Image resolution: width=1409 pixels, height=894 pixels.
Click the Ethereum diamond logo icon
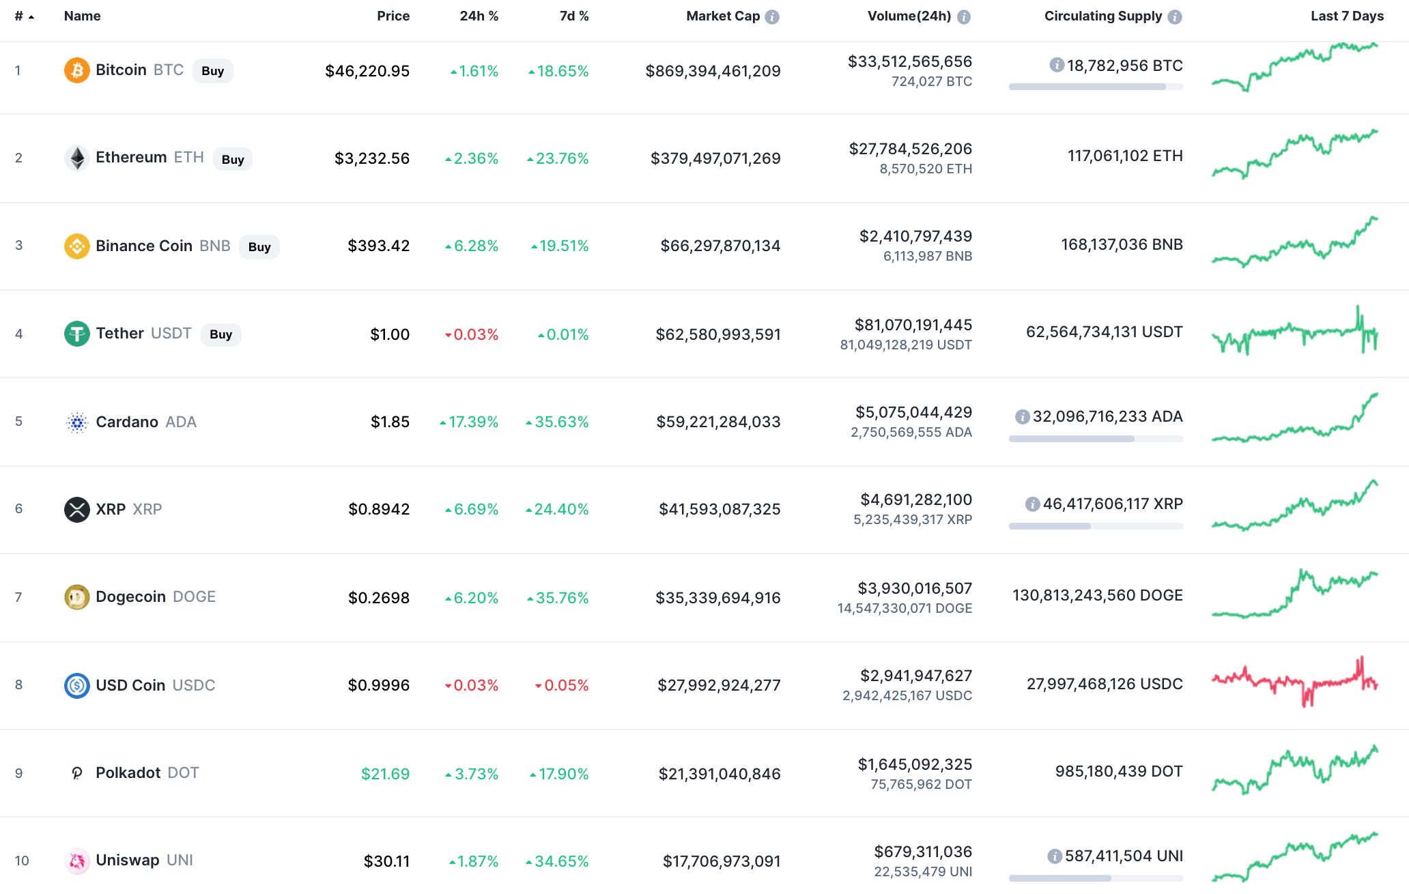tap(76, 158)
